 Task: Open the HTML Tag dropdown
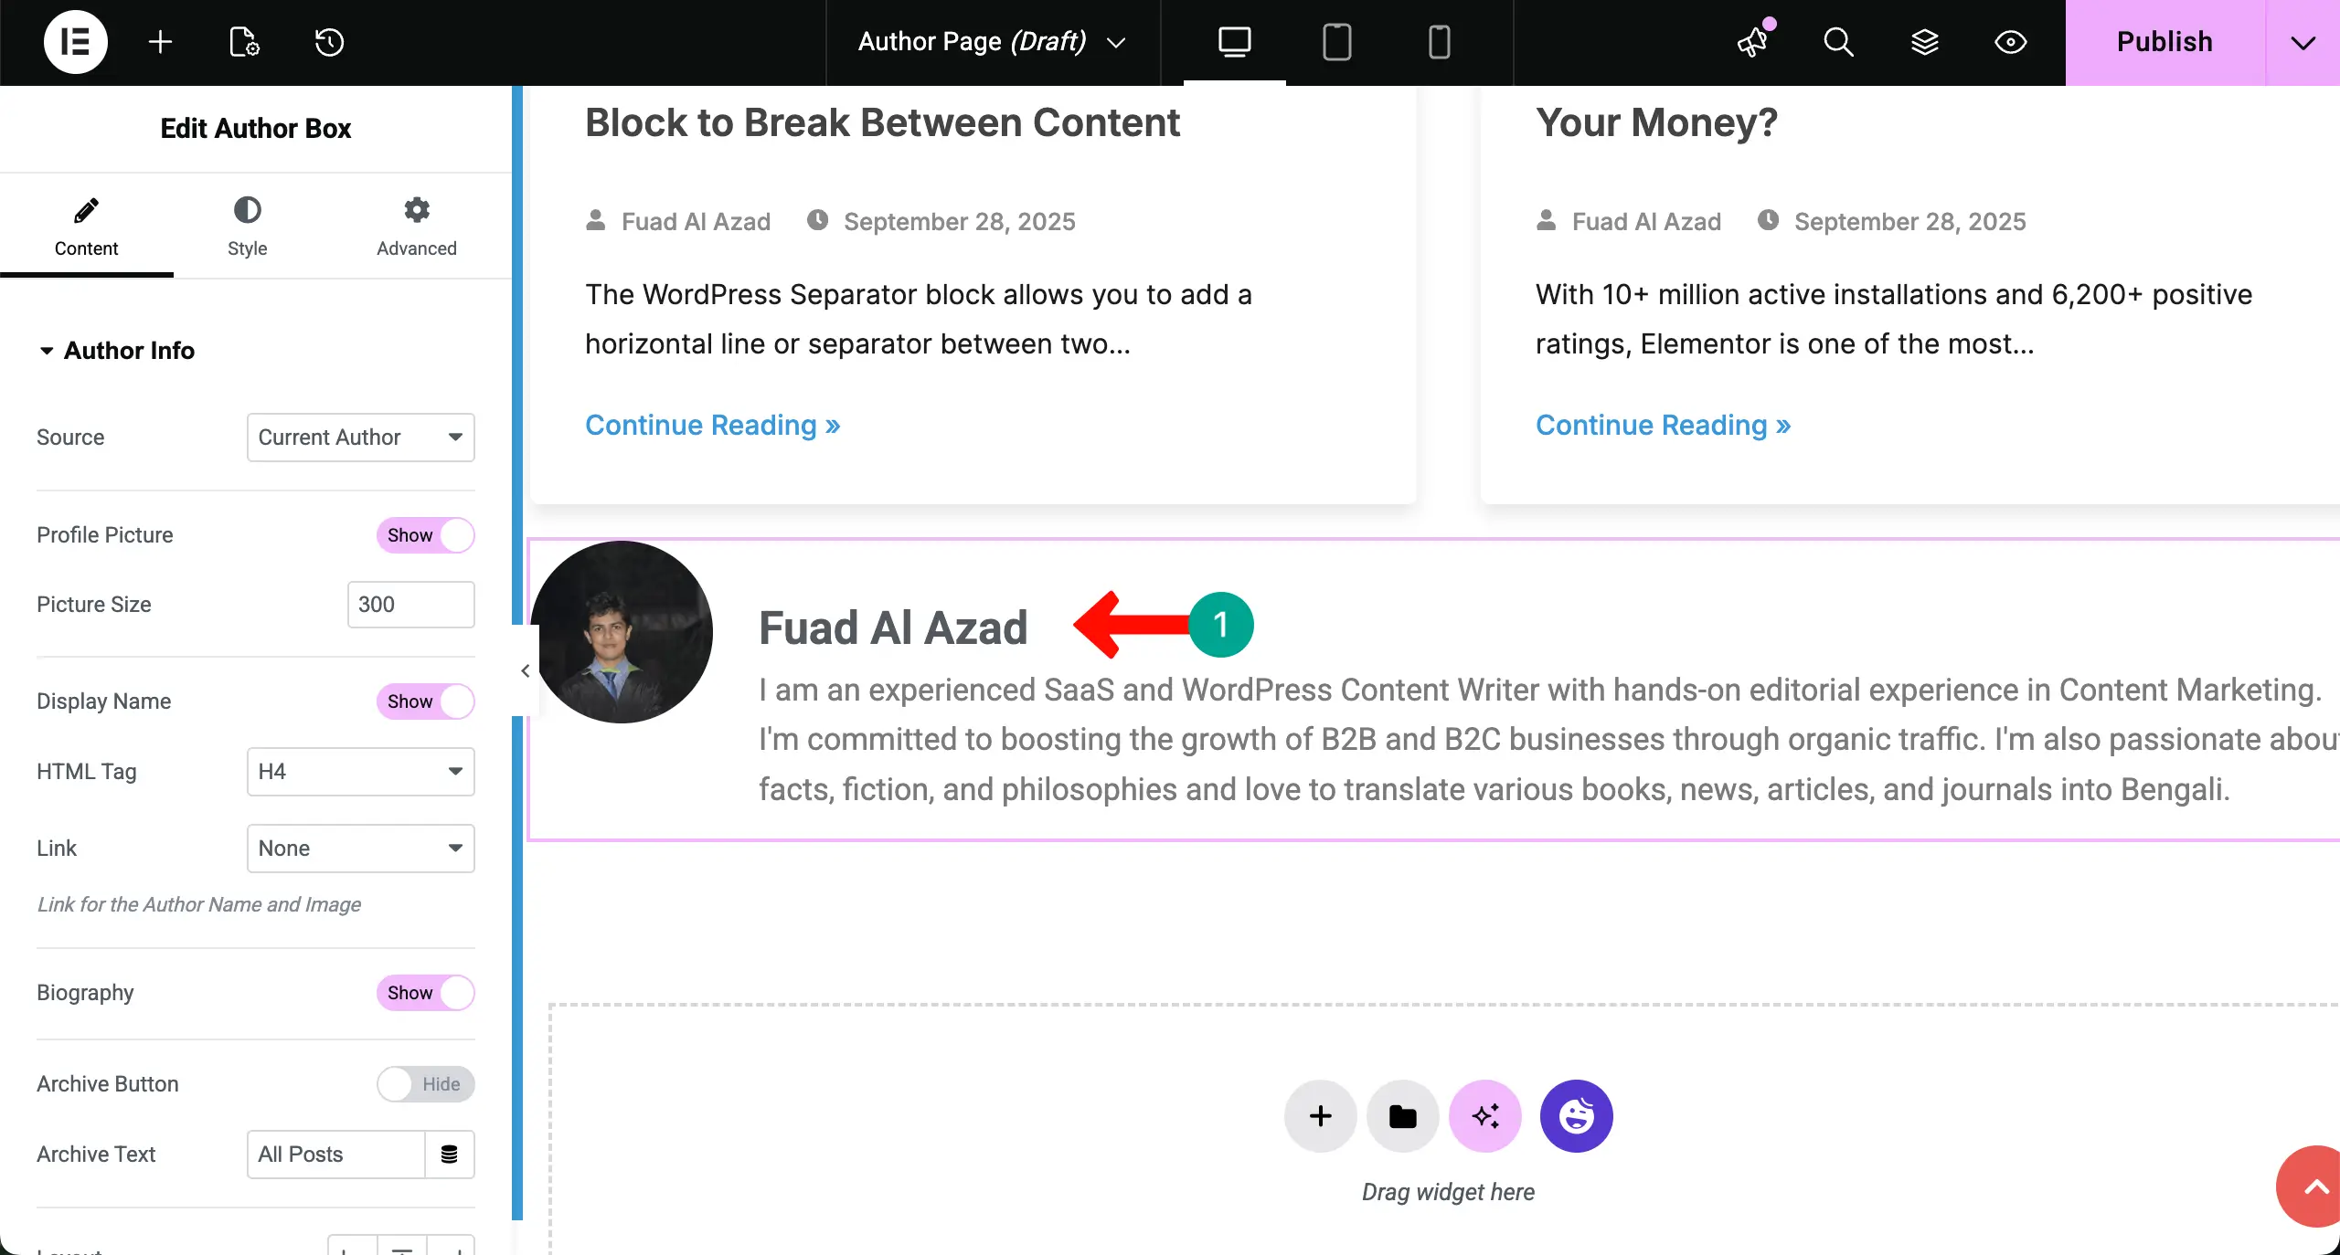coord(360,772)
